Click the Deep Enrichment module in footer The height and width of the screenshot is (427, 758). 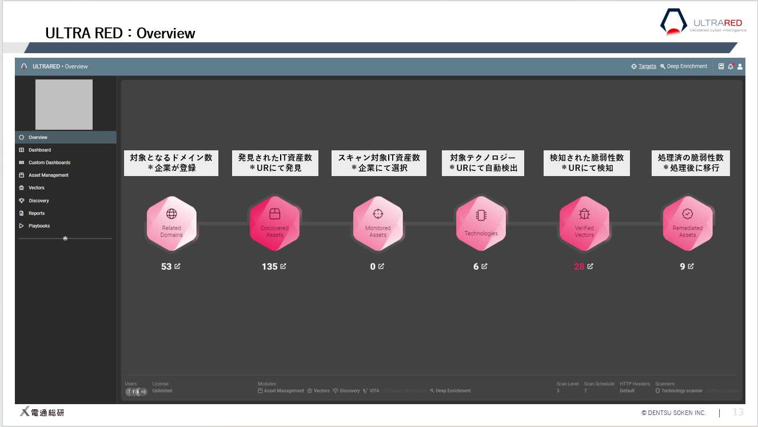pyautogui.click(x=450, y=391)
